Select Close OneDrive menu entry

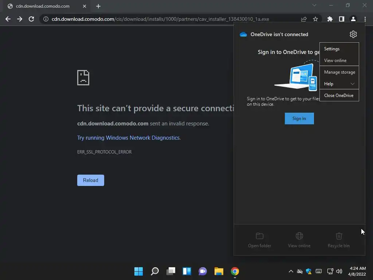[x=339, y=96]
